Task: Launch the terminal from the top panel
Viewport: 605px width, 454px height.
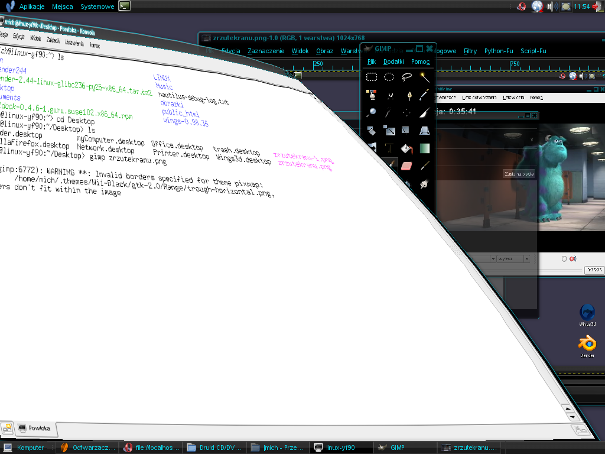Action: click(x=124, y=6)
